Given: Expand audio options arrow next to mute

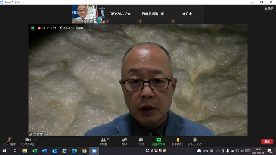Looking at the screenshot, I should (16, 139).
